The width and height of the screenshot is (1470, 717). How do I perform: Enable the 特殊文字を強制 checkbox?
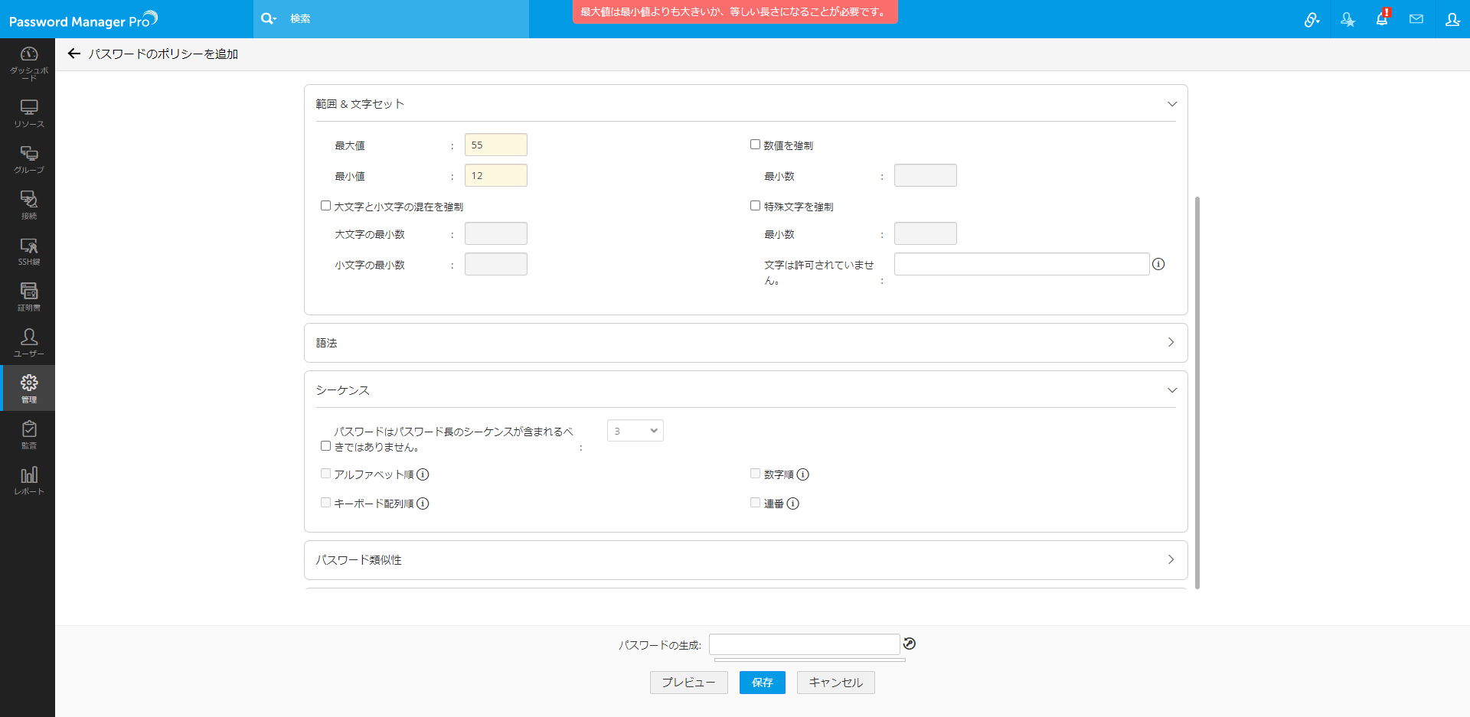(x=755, y=206)
